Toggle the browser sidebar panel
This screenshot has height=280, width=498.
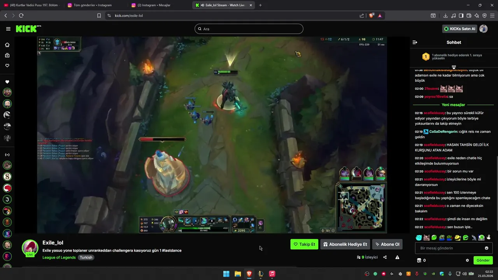click(461, 16)
